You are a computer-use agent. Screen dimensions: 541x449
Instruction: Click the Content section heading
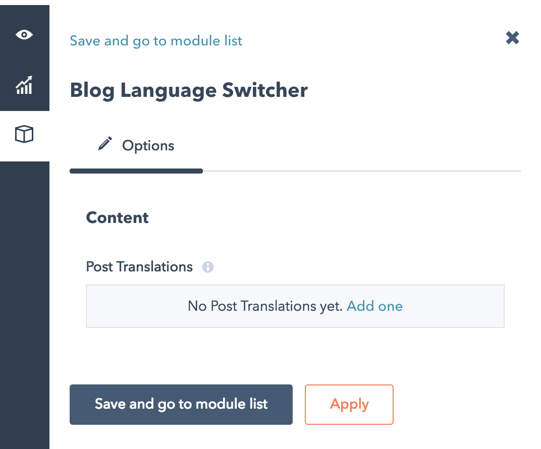[117, 217]
